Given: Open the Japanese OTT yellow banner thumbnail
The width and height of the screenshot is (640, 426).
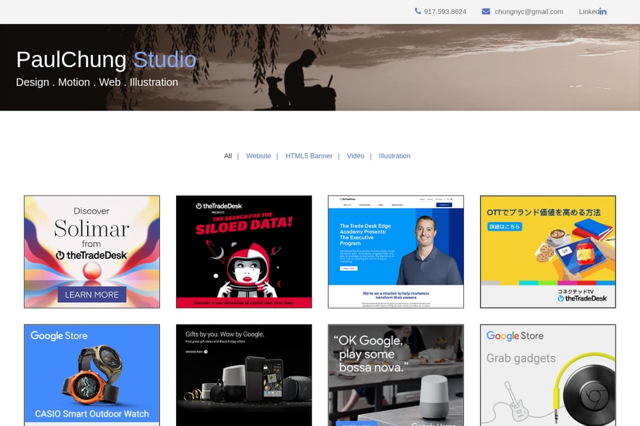Looking at the screenshot, I should [548, 252].
